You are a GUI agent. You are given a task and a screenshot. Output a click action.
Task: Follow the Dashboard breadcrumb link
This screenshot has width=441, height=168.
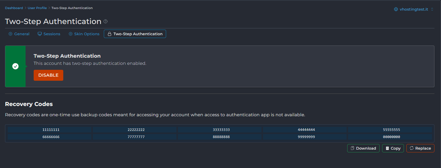click(14, 8)
